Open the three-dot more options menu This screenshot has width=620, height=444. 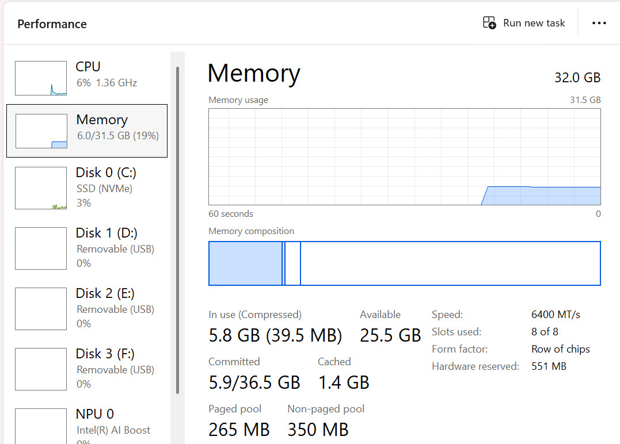(x=599, y=23)
